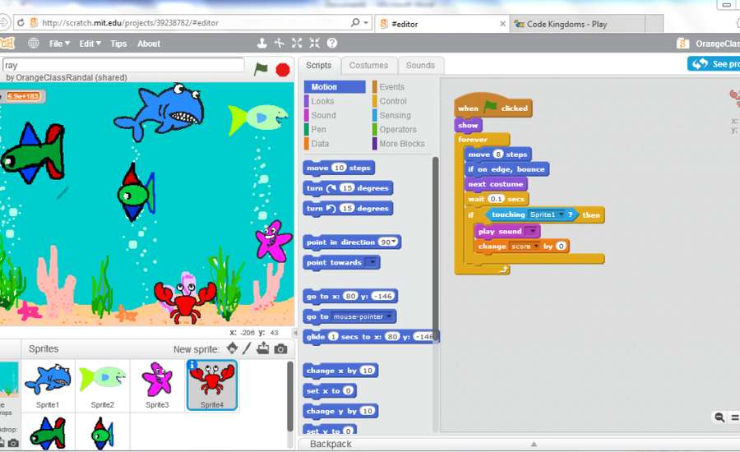The height and width of the screenshot is (452, 740).
Task: Select the Motion block category
Action: pyautogui.click(x=335, y=87)
